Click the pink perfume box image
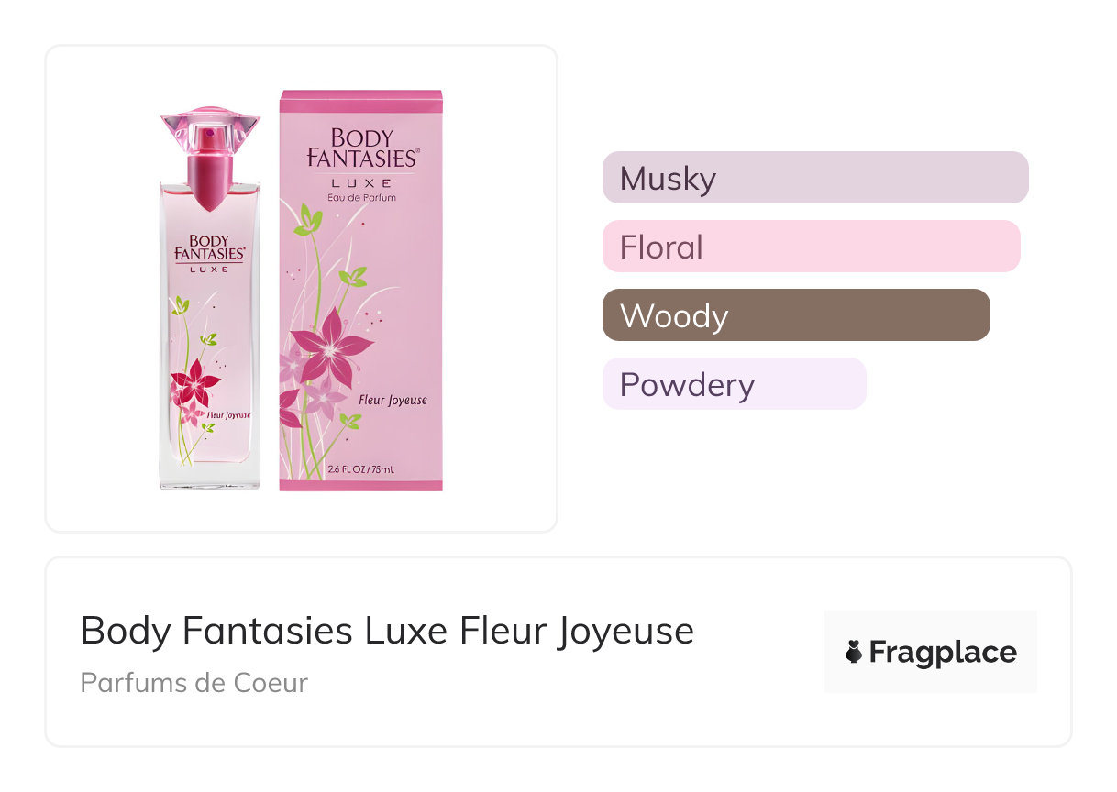1117x792 pixels. [x=360, y=291]
